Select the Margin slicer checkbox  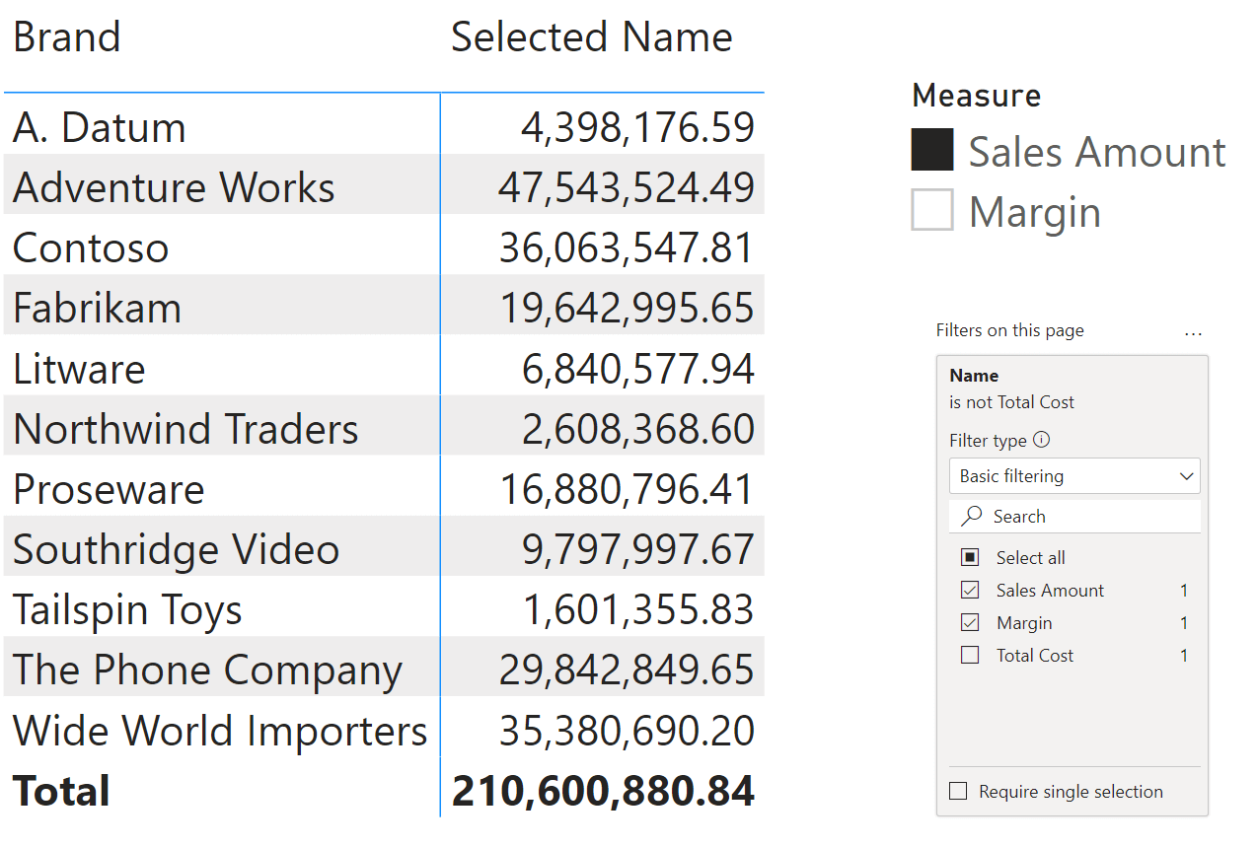[x=932, y=210]
